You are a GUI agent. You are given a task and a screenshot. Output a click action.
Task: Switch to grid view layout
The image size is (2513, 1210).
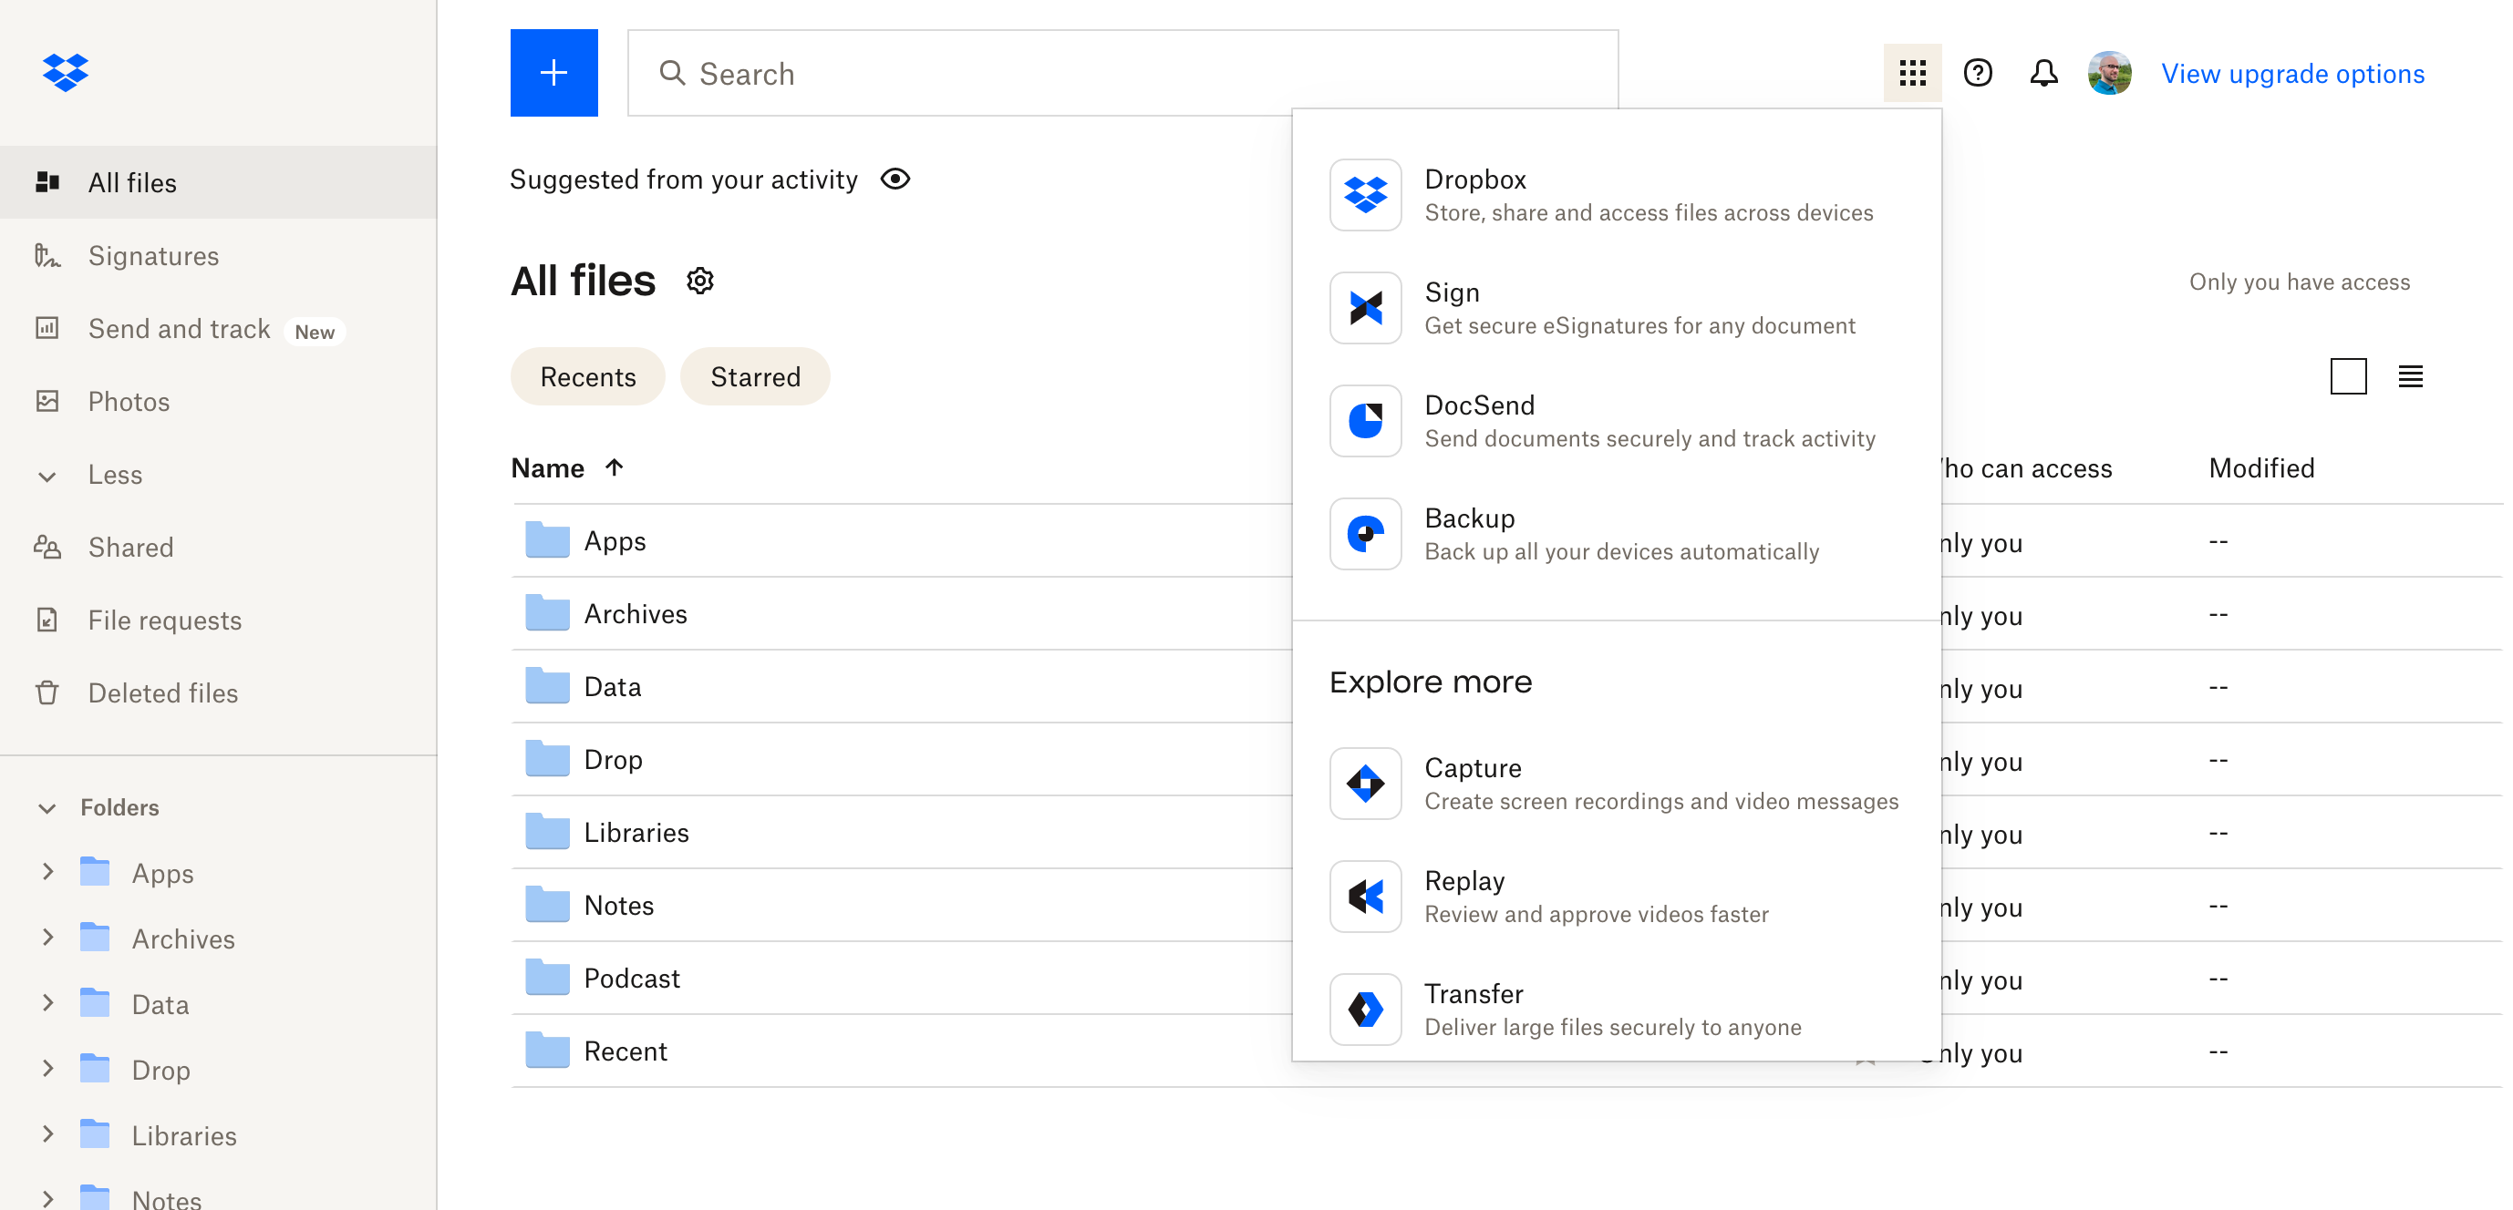(x=2348, y=376)
